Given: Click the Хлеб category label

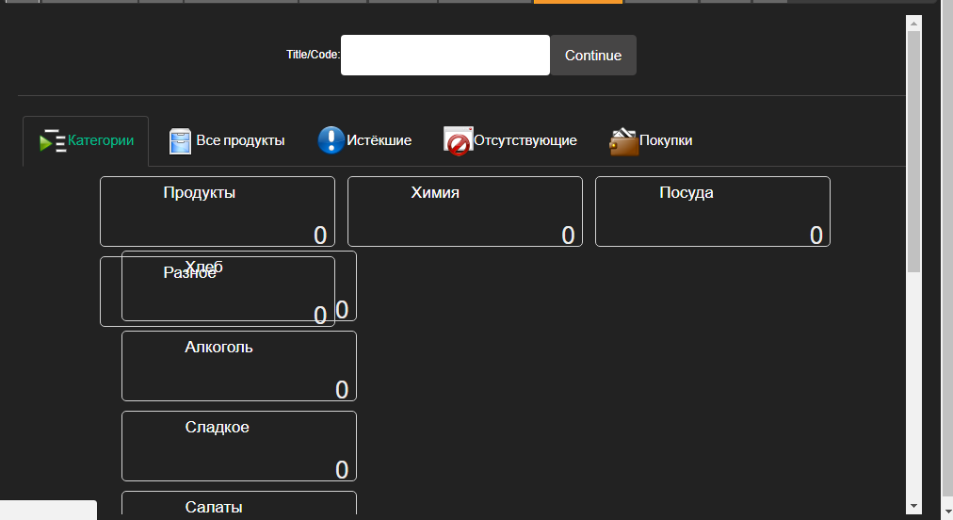Looking at the screenshot, I should point(203,267).
